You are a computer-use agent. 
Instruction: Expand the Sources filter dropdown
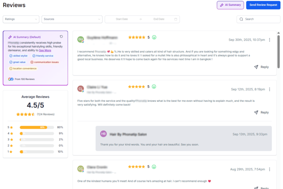(72, 19)
